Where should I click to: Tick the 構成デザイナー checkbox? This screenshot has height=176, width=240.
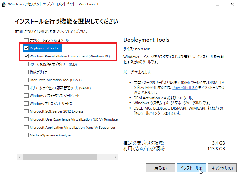(26, 72)
